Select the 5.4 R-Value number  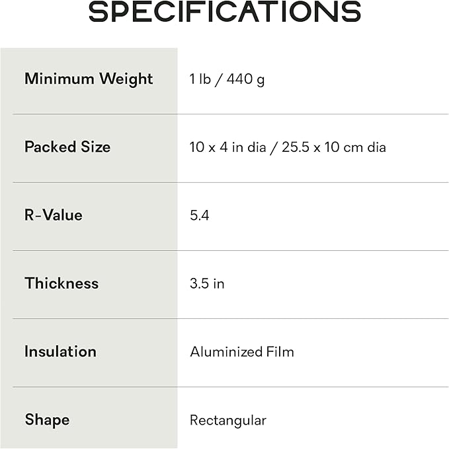tap(199, 215)
